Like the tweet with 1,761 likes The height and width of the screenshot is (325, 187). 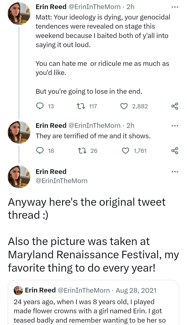point(126,151)
